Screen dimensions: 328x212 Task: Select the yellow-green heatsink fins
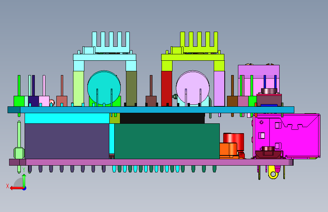tap(199, 42)
